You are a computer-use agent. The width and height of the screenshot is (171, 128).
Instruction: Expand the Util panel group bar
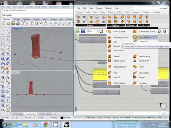click(144, 25)
